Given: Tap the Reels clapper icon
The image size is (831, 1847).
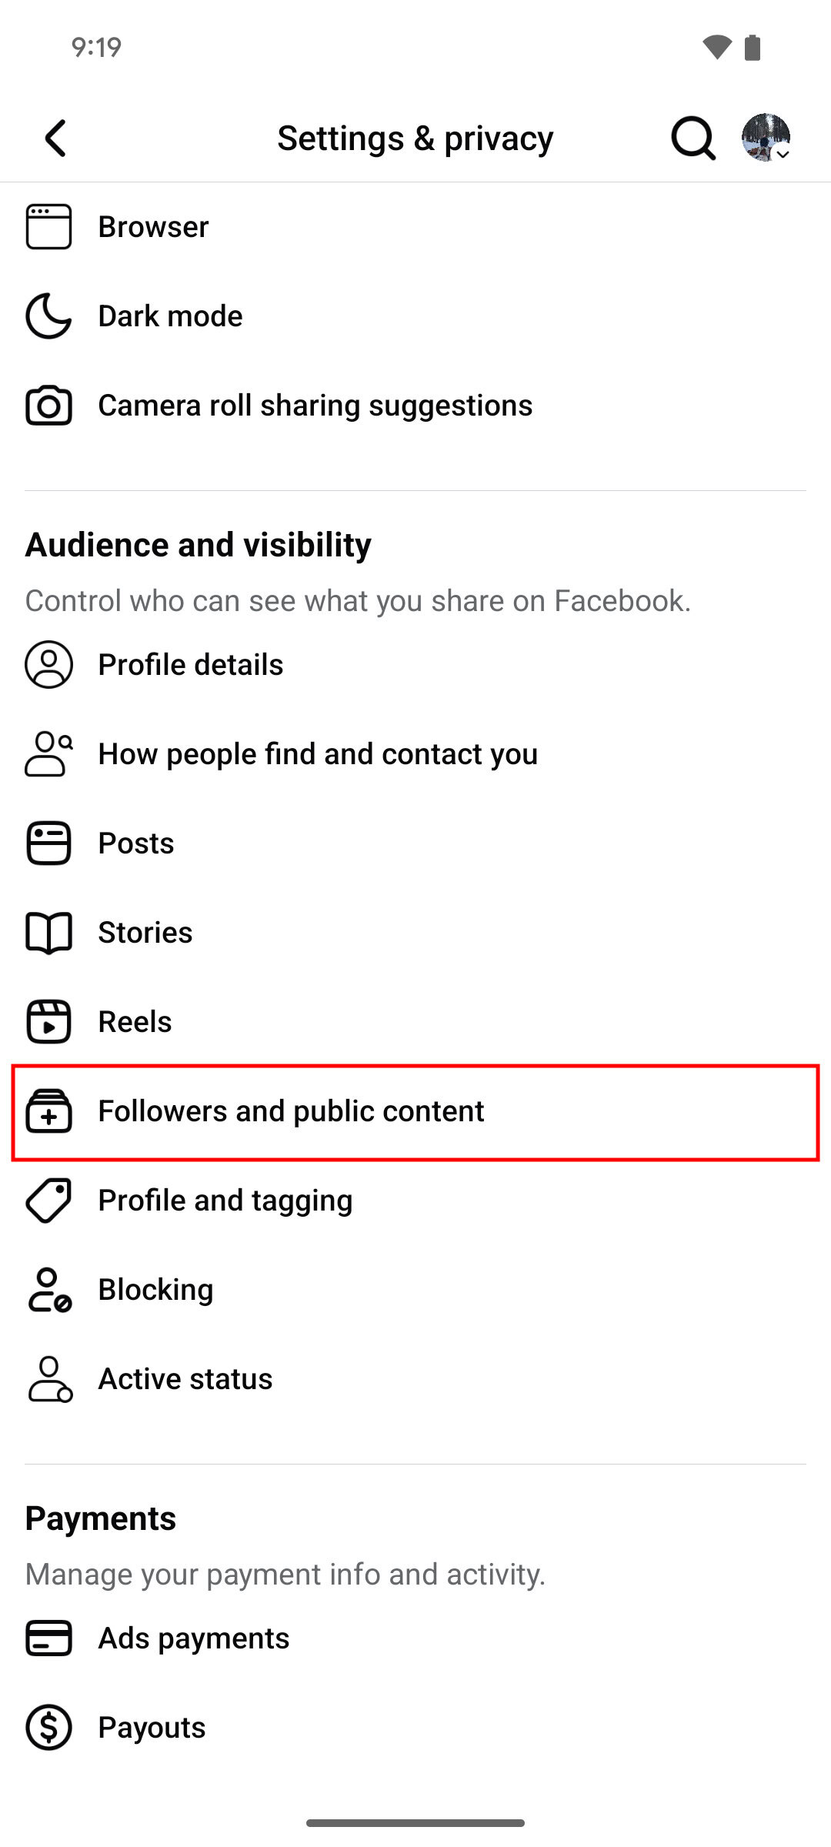Looking at the screenshot, I should click(x=48, y=1022).
